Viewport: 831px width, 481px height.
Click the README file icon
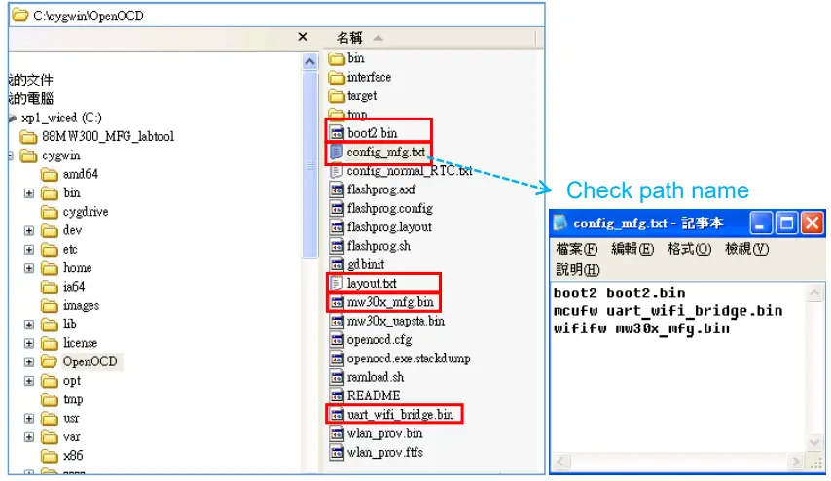pyautogui.click(x=337, y=395)
